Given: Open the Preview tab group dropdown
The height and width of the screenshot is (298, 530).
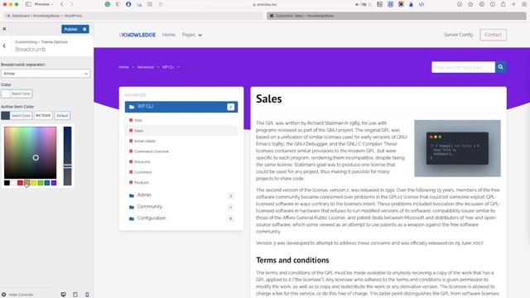Looking at the screenshot, I should [x=44, y=4].
